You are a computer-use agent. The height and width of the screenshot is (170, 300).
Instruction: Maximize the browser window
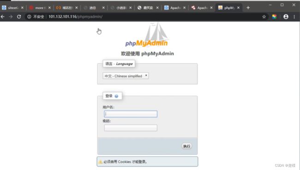(282, 5)
